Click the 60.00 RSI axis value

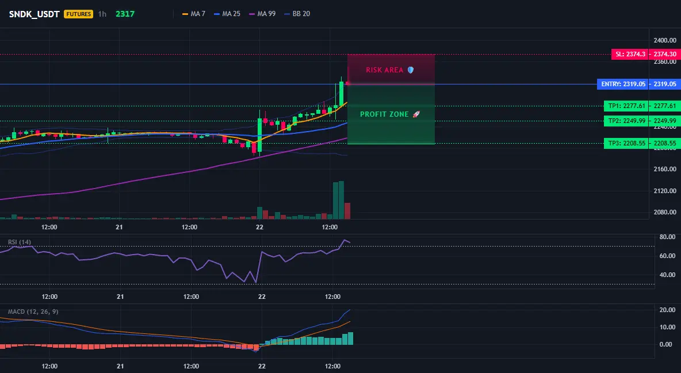pyautogui.click(x=667, y=256)
